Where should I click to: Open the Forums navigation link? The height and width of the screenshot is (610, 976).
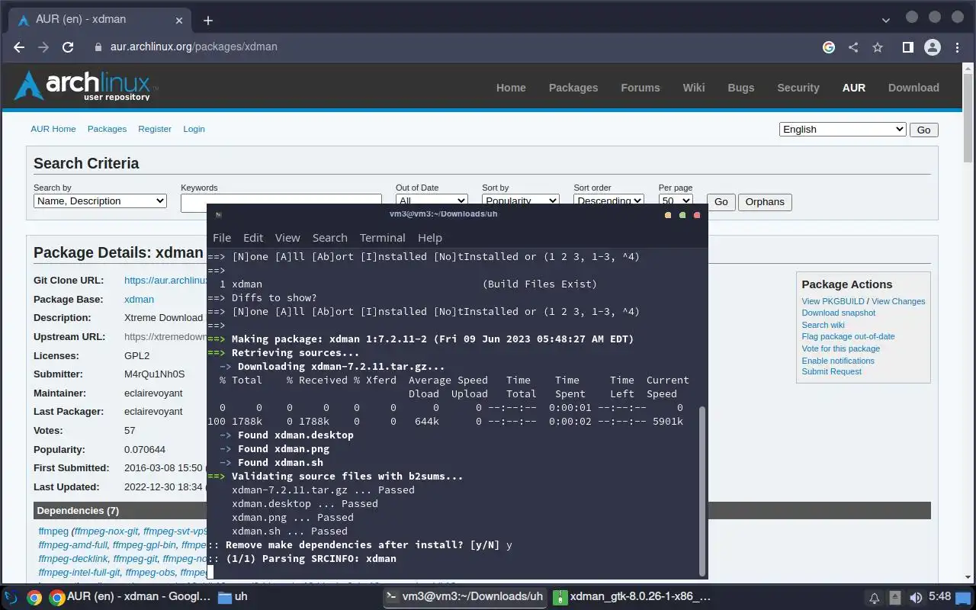[640, 88]
